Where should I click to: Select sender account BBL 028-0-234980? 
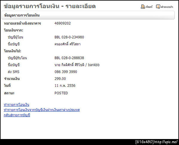click(69, 37)
